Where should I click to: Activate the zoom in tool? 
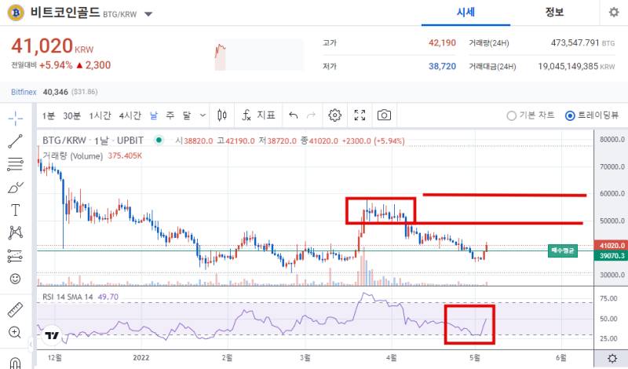click(x=15, y=333)
